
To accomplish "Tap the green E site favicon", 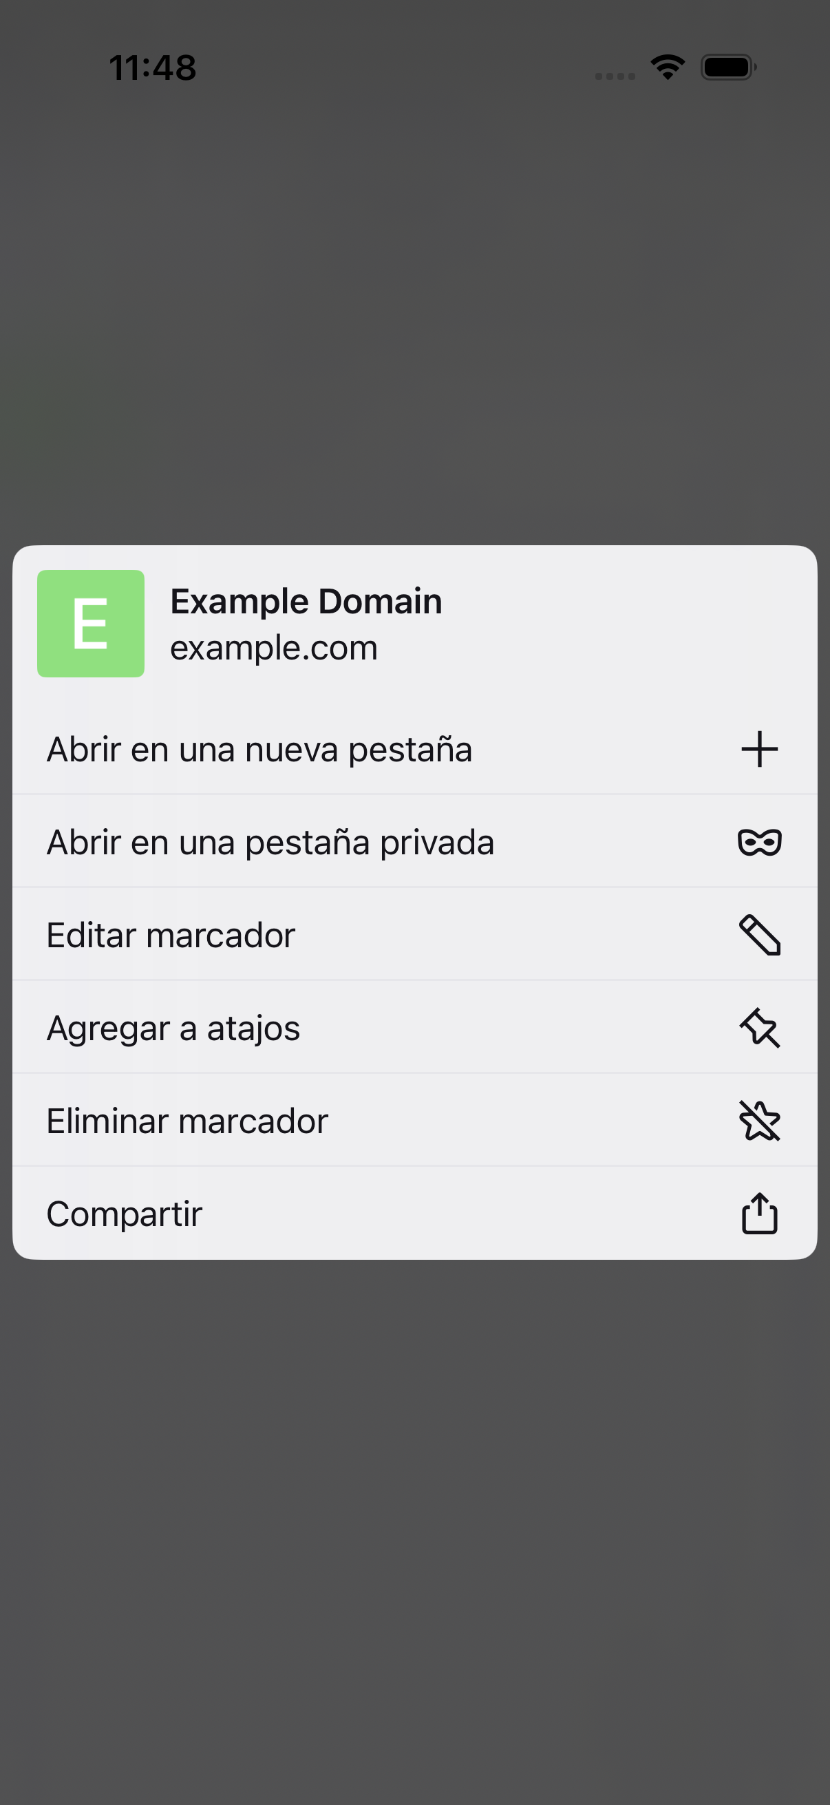I will pos(91,624).
